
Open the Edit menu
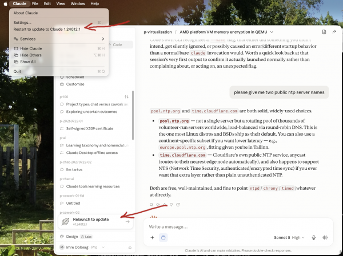47,4
